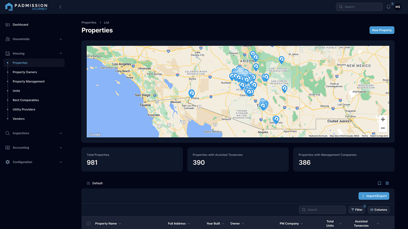The height and width of the screenshot is (229, 408).
Task: Click the Properties breadcrumb link
Action: pos(89,22)
